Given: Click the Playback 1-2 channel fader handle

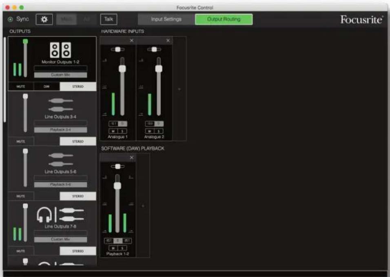Looking at the screenshot, I should pos(117,186).
